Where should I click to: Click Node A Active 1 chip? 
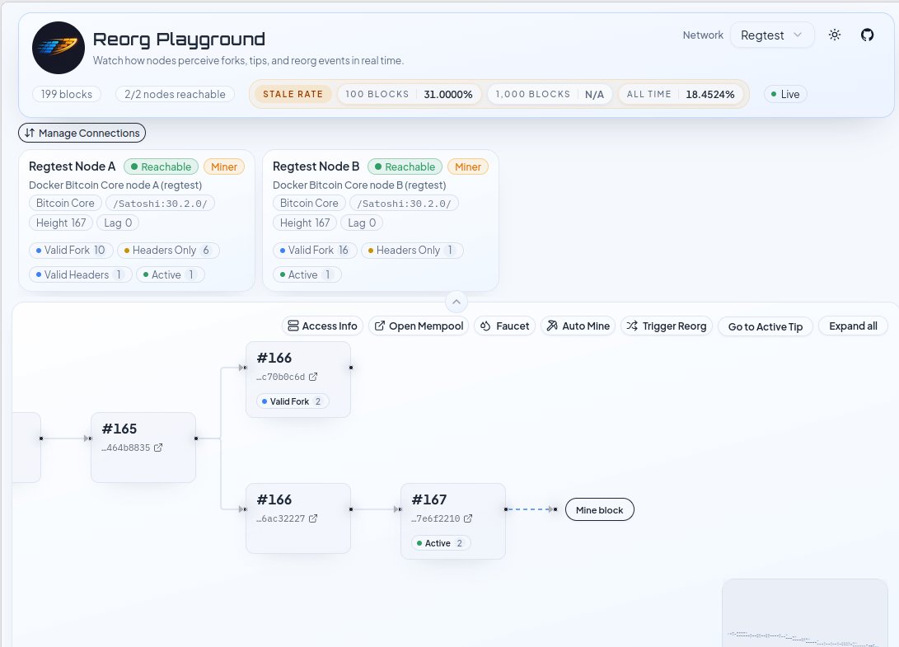171,274
